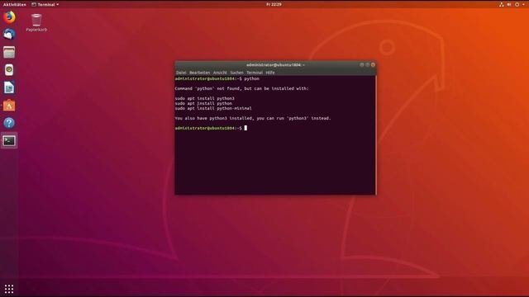Screen dimensions: 529x297
Task: Minimize the terminal window
Action: point(362,64)
